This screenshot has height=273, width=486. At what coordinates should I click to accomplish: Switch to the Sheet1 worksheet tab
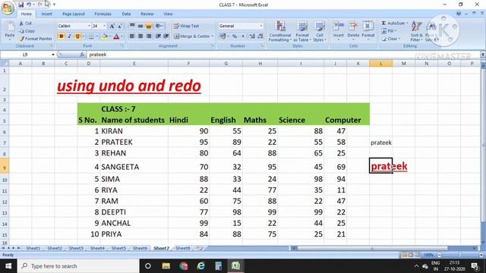(x=33, y=248)
